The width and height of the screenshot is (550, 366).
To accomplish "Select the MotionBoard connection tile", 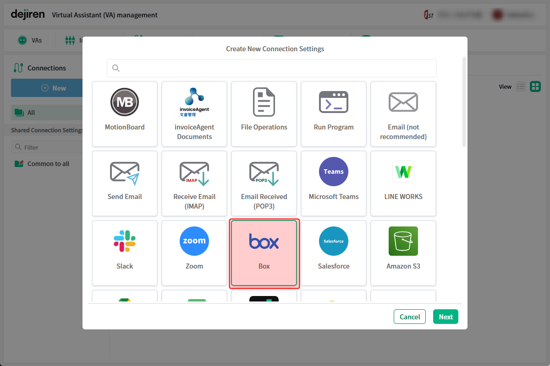I will click(x=125, y=114).
